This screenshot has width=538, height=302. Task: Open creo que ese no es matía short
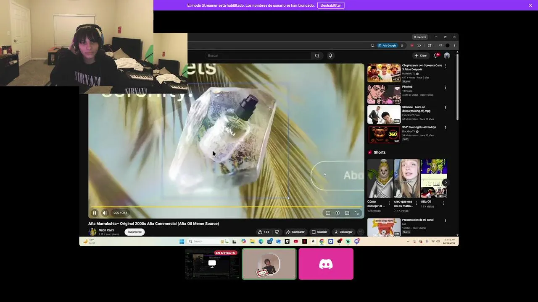[x=407, y=178]
